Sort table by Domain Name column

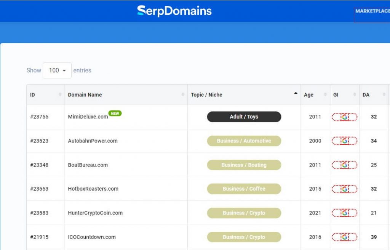[x=126, y=95]
